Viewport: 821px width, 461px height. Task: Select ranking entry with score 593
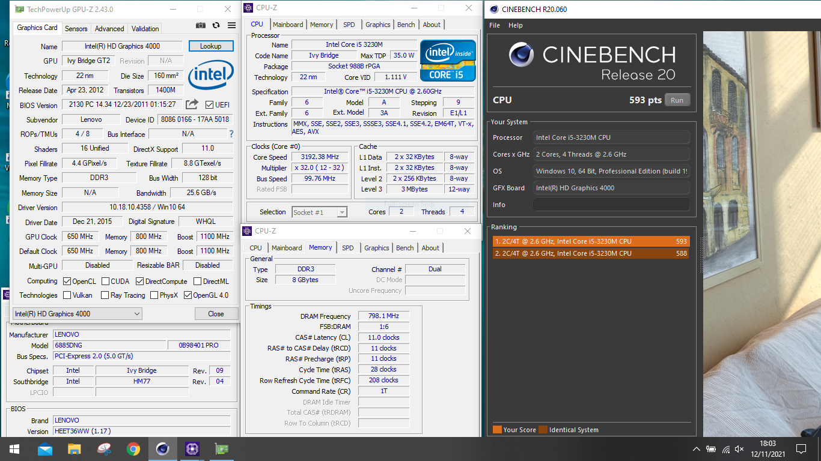tap(591, 241)
